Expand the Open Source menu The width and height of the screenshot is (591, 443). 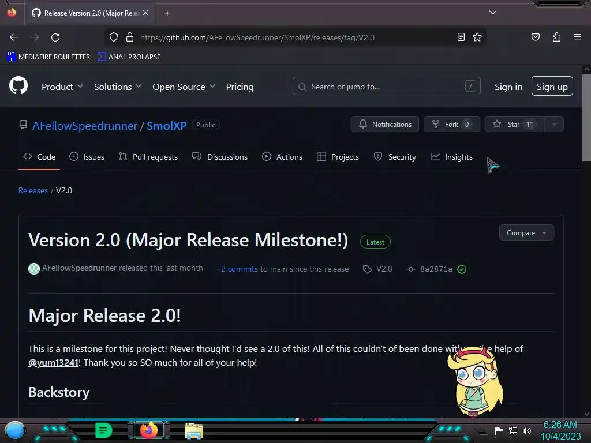coord(184,87)
